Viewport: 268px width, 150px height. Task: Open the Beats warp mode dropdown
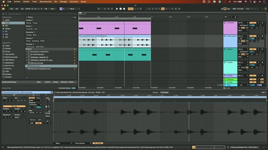tap(35, 100)
